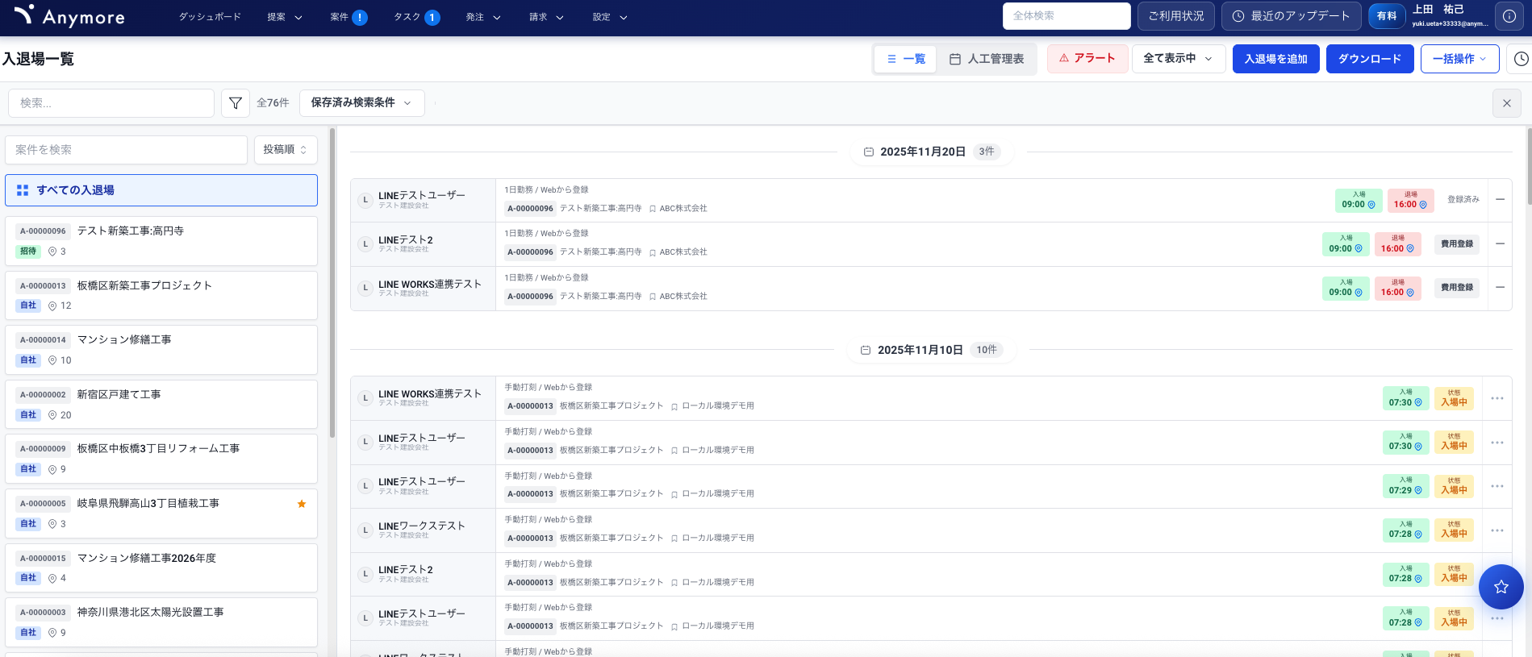This screenshot has width=1532, height=657.
Task: Switch to the 人工管理表 view
Action: [x=987, y=59]
